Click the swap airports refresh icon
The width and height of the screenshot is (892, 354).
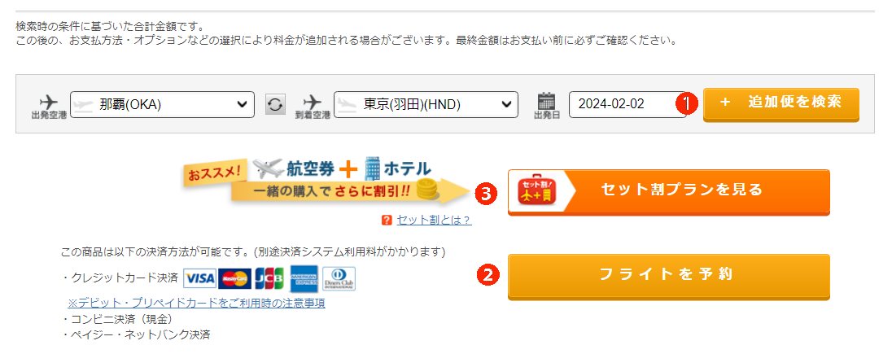pyautogui.click(x=275, y=105)
